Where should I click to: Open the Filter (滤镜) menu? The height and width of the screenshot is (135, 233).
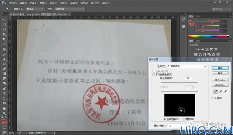(74, 3)
